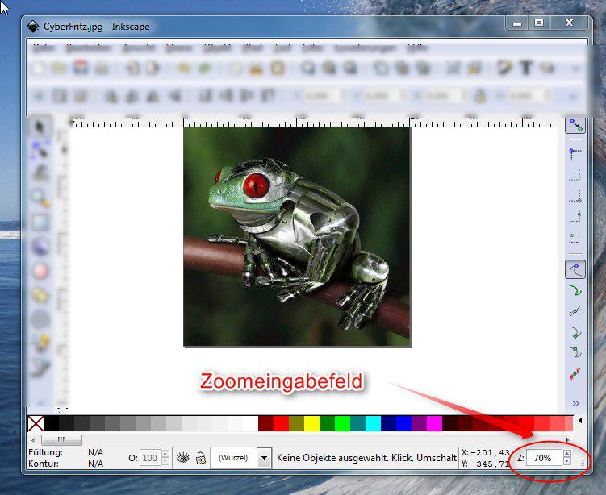Pick the cyan palette swatch
The height and width of the screenshot is (495, 606).
point(374,423)
